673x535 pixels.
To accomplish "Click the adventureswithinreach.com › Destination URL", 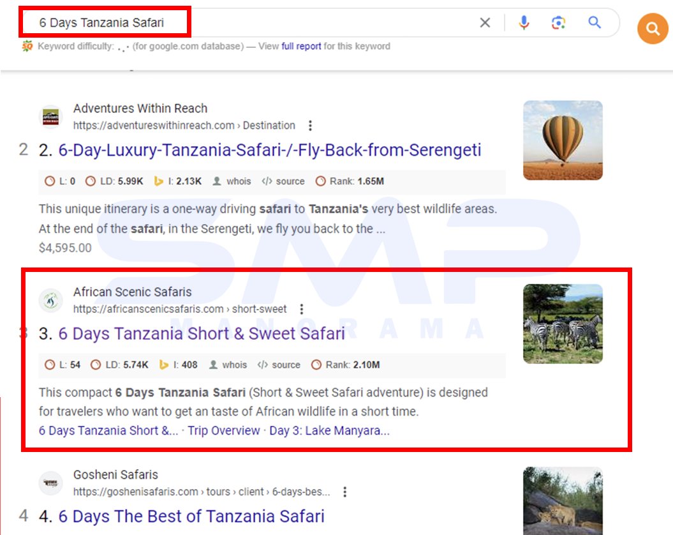I will coord(184,126).
